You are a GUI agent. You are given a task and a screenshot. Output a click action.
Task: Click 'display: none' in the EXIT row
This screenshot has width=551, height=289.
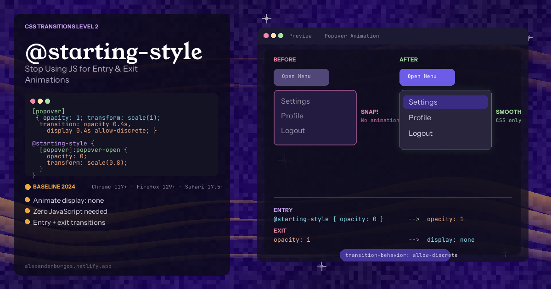(x=451, y=240)
